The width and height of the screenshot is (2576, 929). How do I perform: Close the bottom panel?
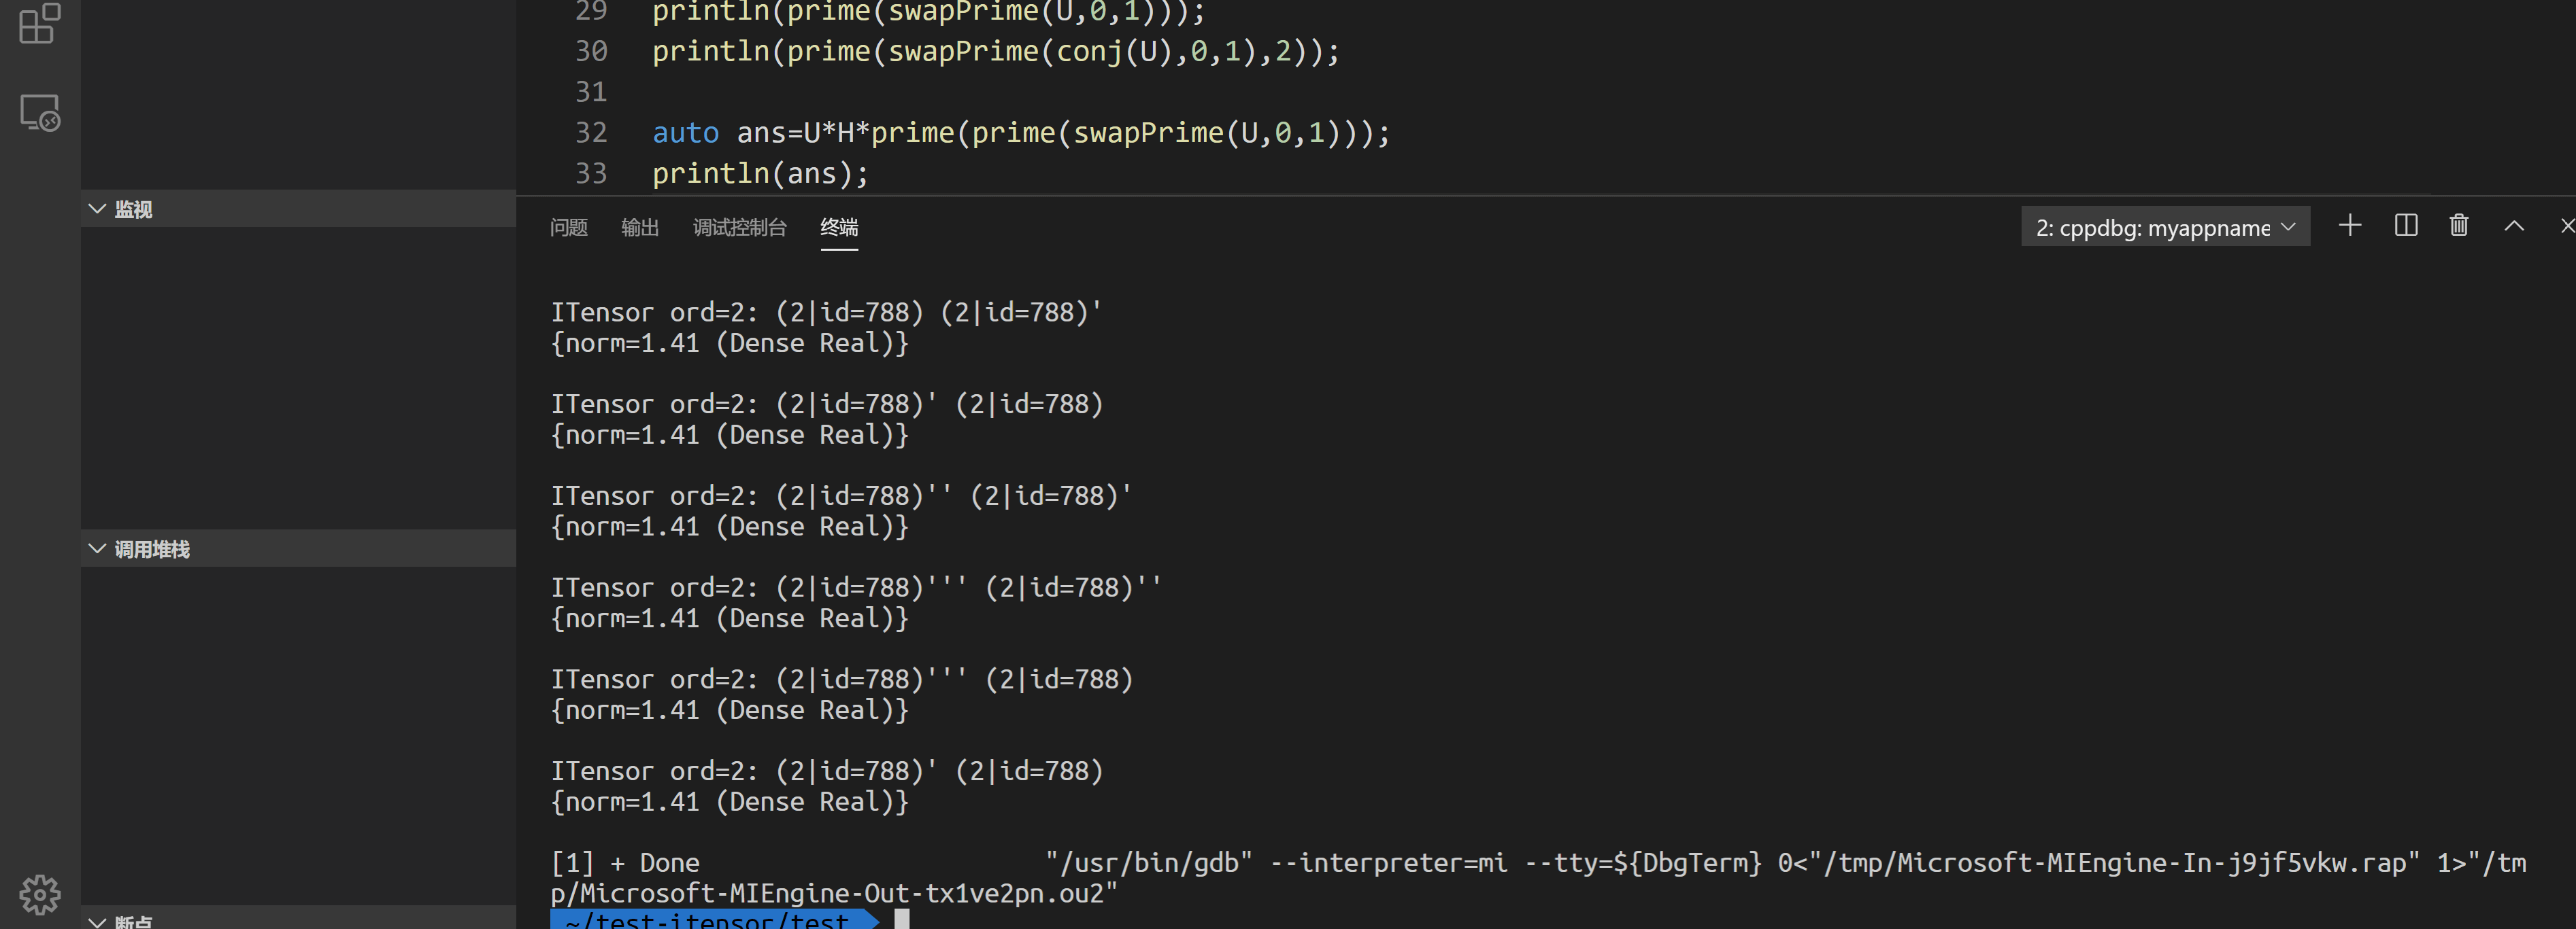coord(2567,226)
